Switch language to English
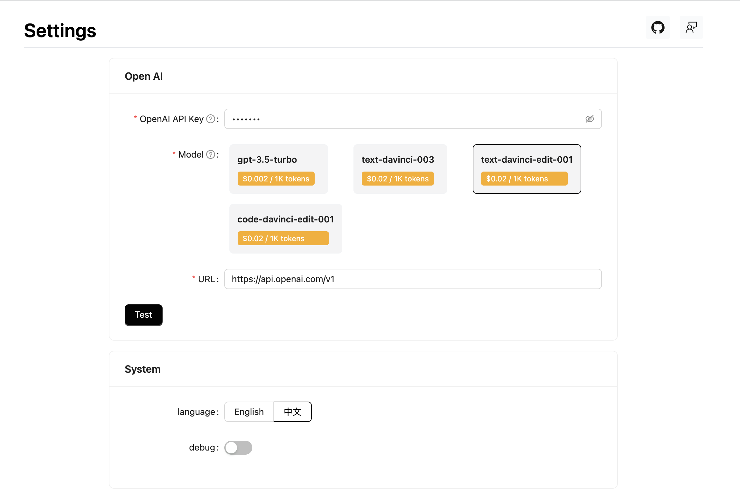The height and width of the screenshot is (502, 740). pyautogui.click(x=249, y=412)
